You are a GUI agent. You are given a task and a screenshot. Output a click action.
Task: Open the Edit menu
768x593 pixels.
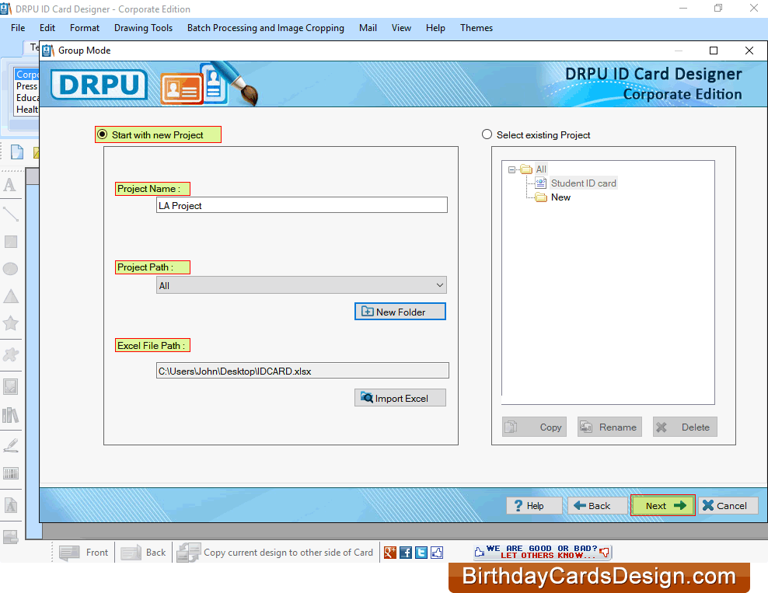coord(47,28)
